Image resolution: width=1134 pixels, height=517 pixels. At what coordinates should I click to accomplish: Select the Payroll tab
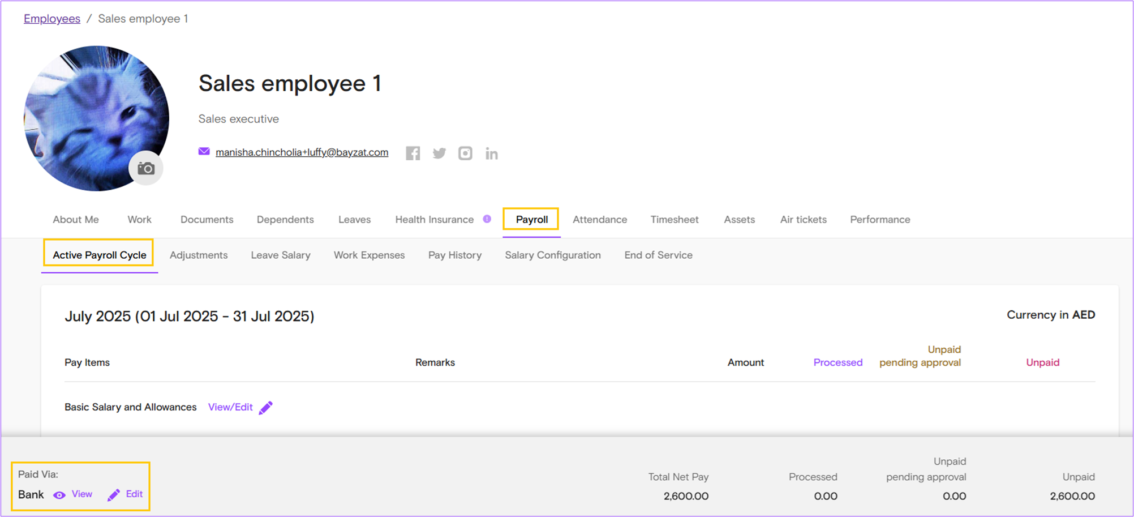(532, 219)
